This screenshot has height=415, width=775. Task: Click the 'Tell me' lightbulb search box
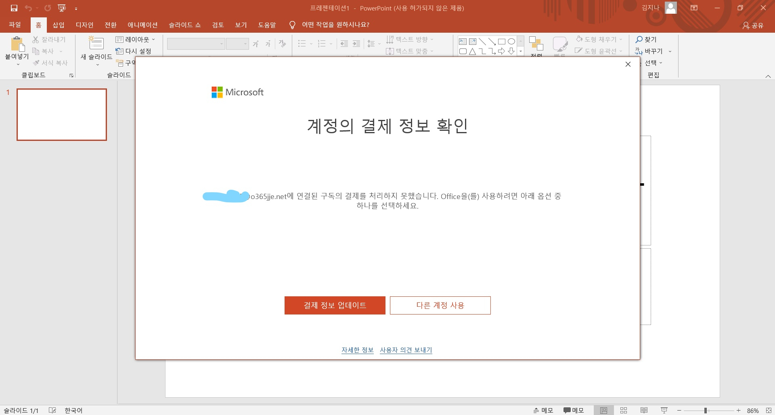[x=330, y=25]
